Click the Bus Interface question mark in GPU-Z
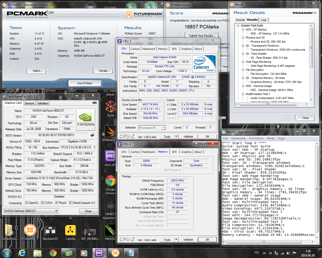Image resolution: width=322 pixels, height=258 pixels. point(94,147)
